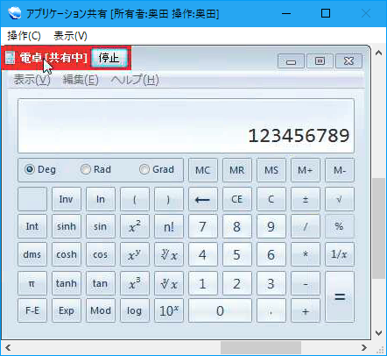
Task: Click the square root button
Action: coord(340,199)
